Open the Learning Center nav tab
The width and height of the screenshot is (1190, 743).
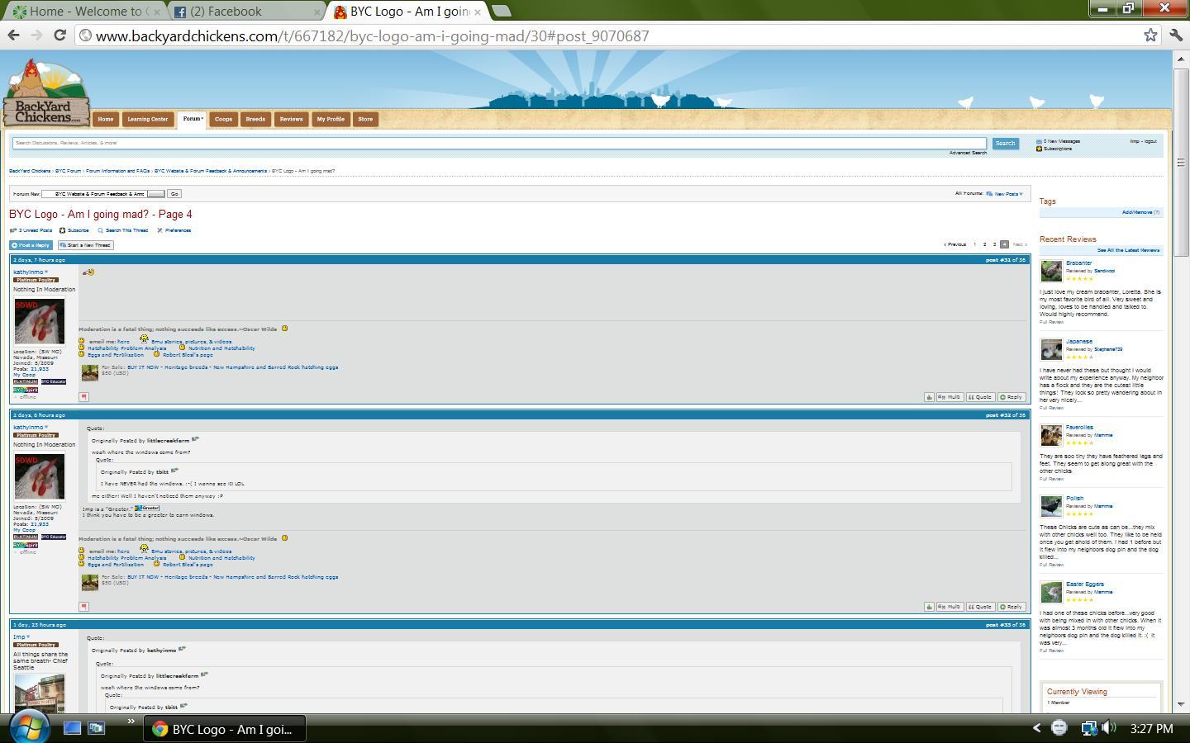(x=147, y=119)
